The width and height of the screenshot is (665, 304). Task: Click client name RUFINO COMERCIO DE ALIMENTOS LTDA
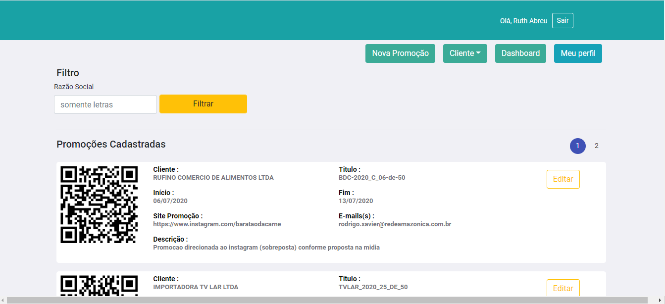click(213, 178)
